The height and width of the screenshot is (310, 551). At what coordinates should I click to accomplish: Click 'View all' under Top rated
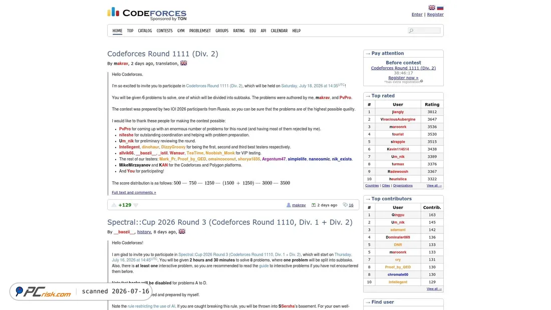(434, 186)
